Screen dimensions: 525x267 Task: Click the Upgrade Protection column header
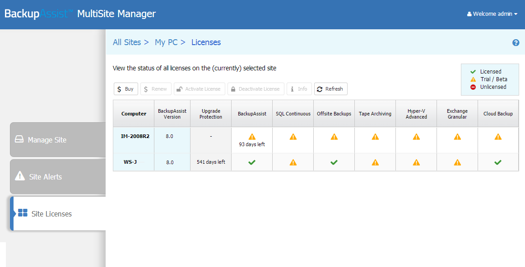pyautogui.click(x=211, y=114)
